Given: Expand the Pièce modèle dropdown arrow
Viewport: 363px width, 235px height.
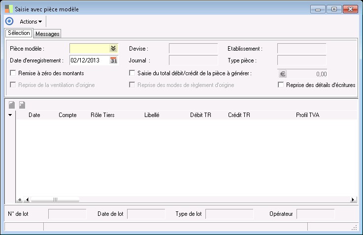Looking at the screenshot, I should click(113, 48).
